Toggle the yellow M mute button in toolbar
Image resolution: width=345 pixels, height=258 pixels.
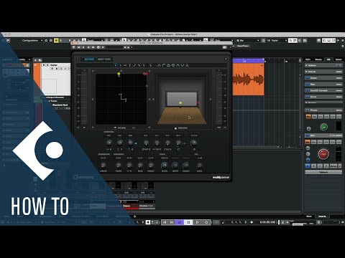click(56, 41)
